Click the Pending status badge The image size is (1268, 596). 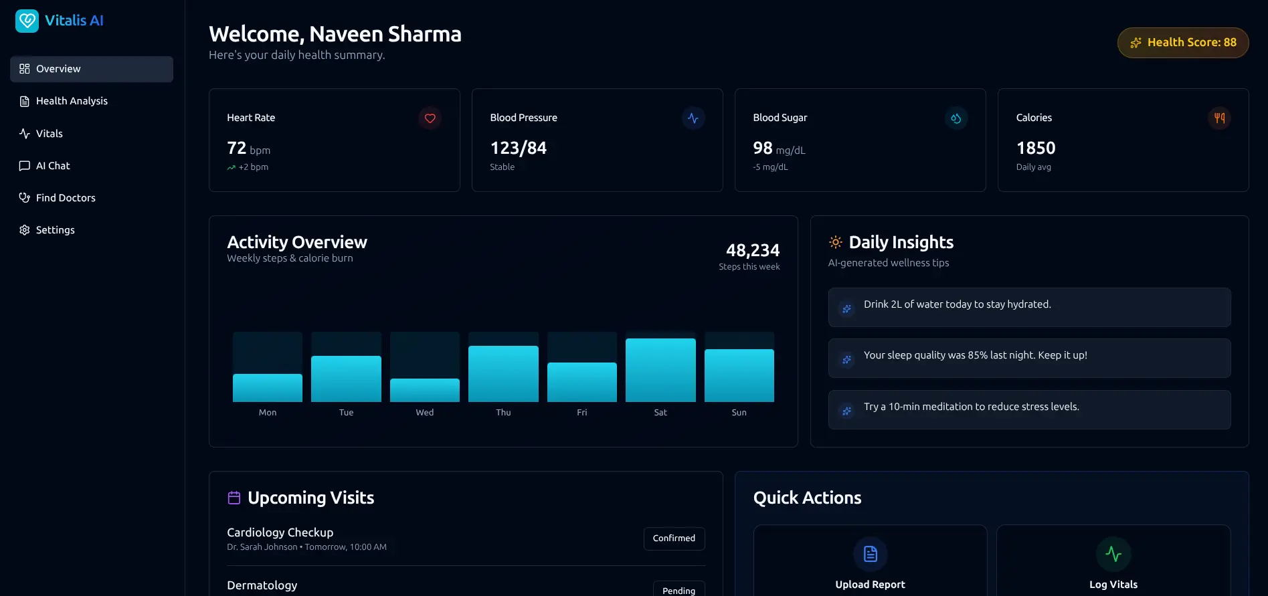pyautogui.click(x=678, y=590)
